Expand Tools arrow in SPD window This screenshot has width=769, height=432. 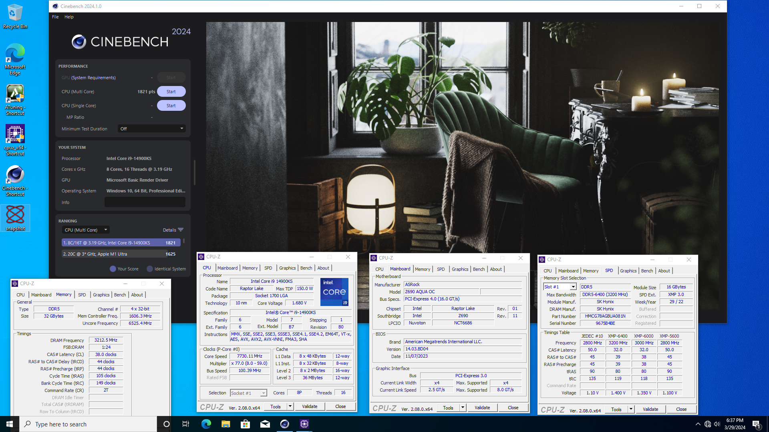(631, 410)
